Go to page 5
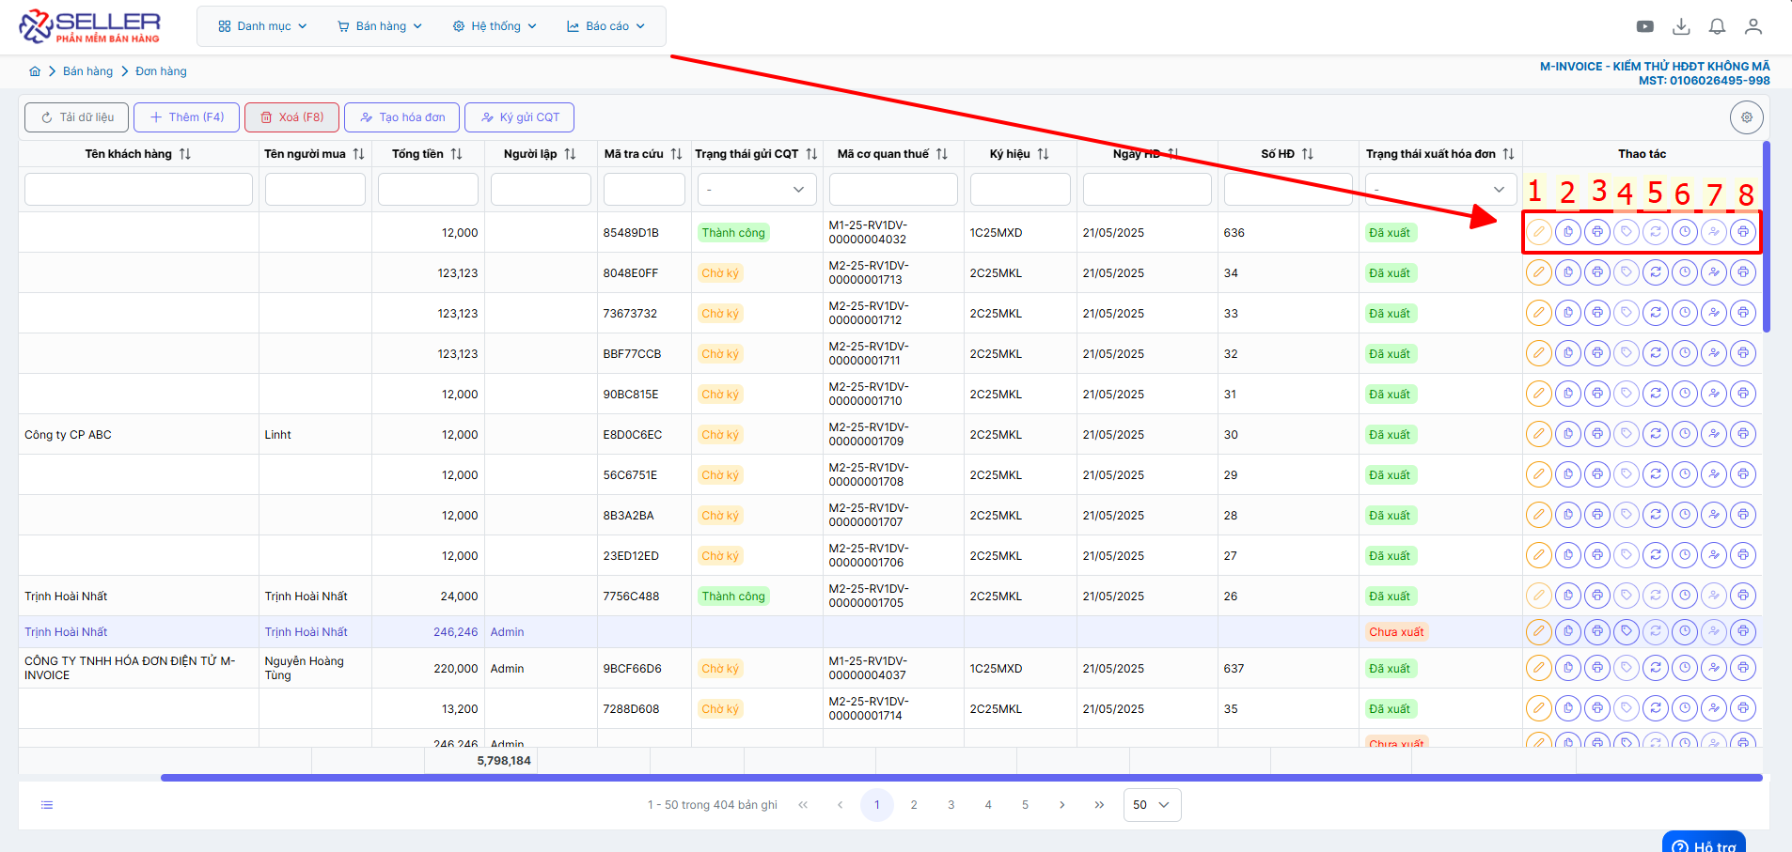The image size is (1792, 852). click(1025, 805)
